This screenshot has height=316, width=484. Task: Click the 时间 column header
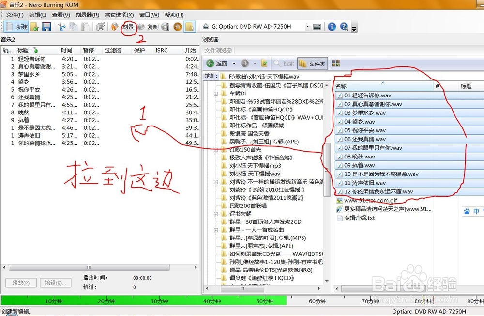click(x=70, y=50)
